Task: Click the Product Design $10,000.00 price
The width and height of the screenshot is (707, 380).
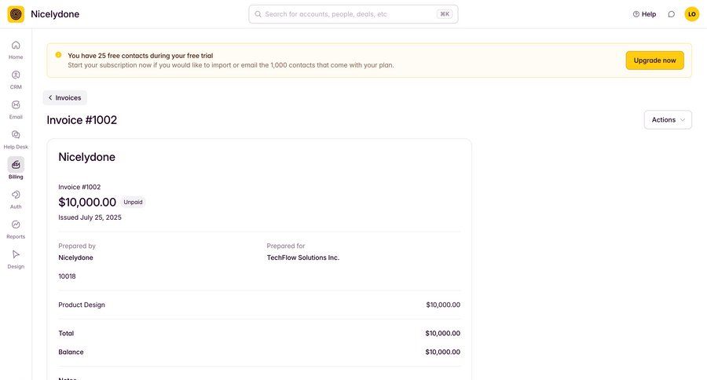Action: [x=443, y=305]
